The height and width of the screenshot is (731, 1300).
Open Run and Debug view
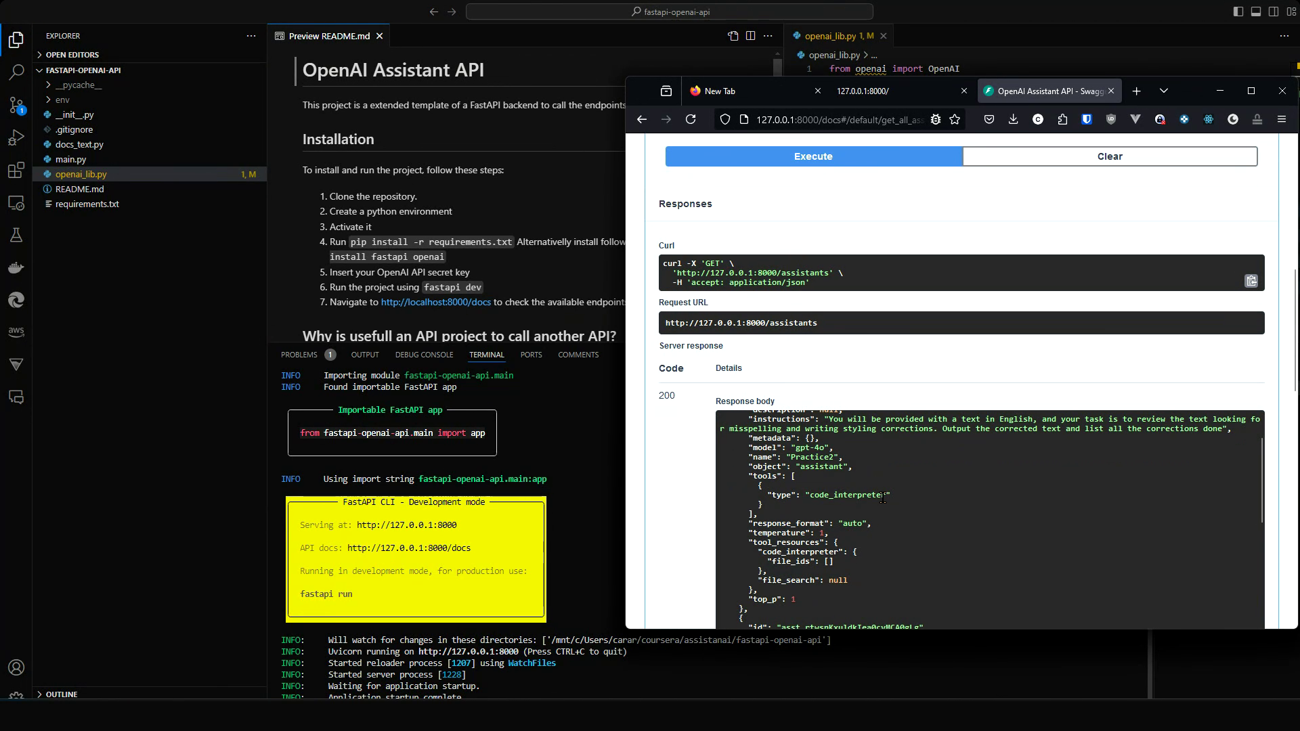[16, 137]
